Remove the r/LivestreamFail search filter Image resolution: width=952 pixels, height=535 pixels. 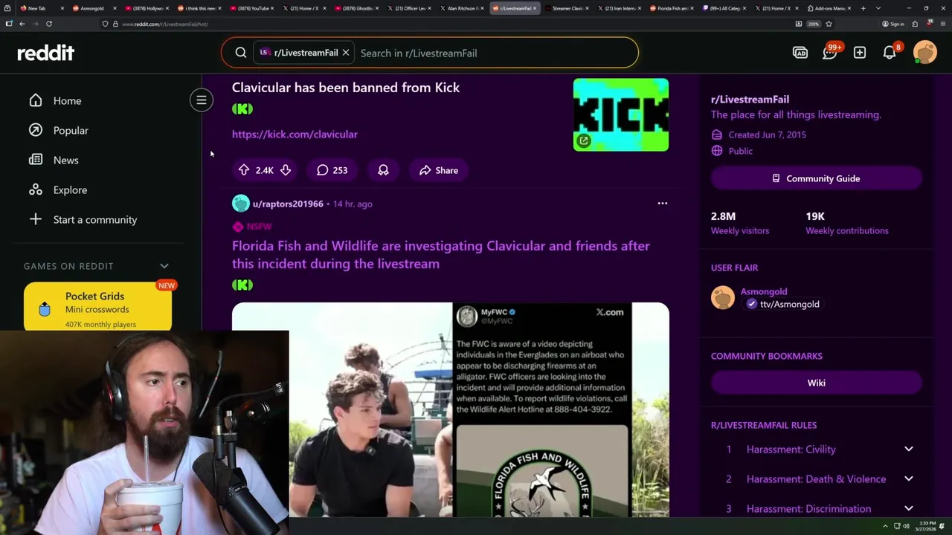346,53
